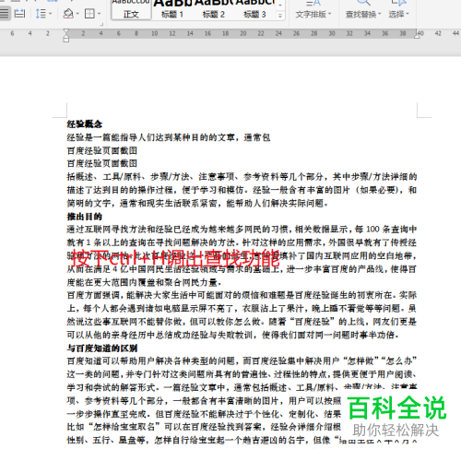Apply the 标题 3 heading style

pyautogui.click(x=254, y=10)
